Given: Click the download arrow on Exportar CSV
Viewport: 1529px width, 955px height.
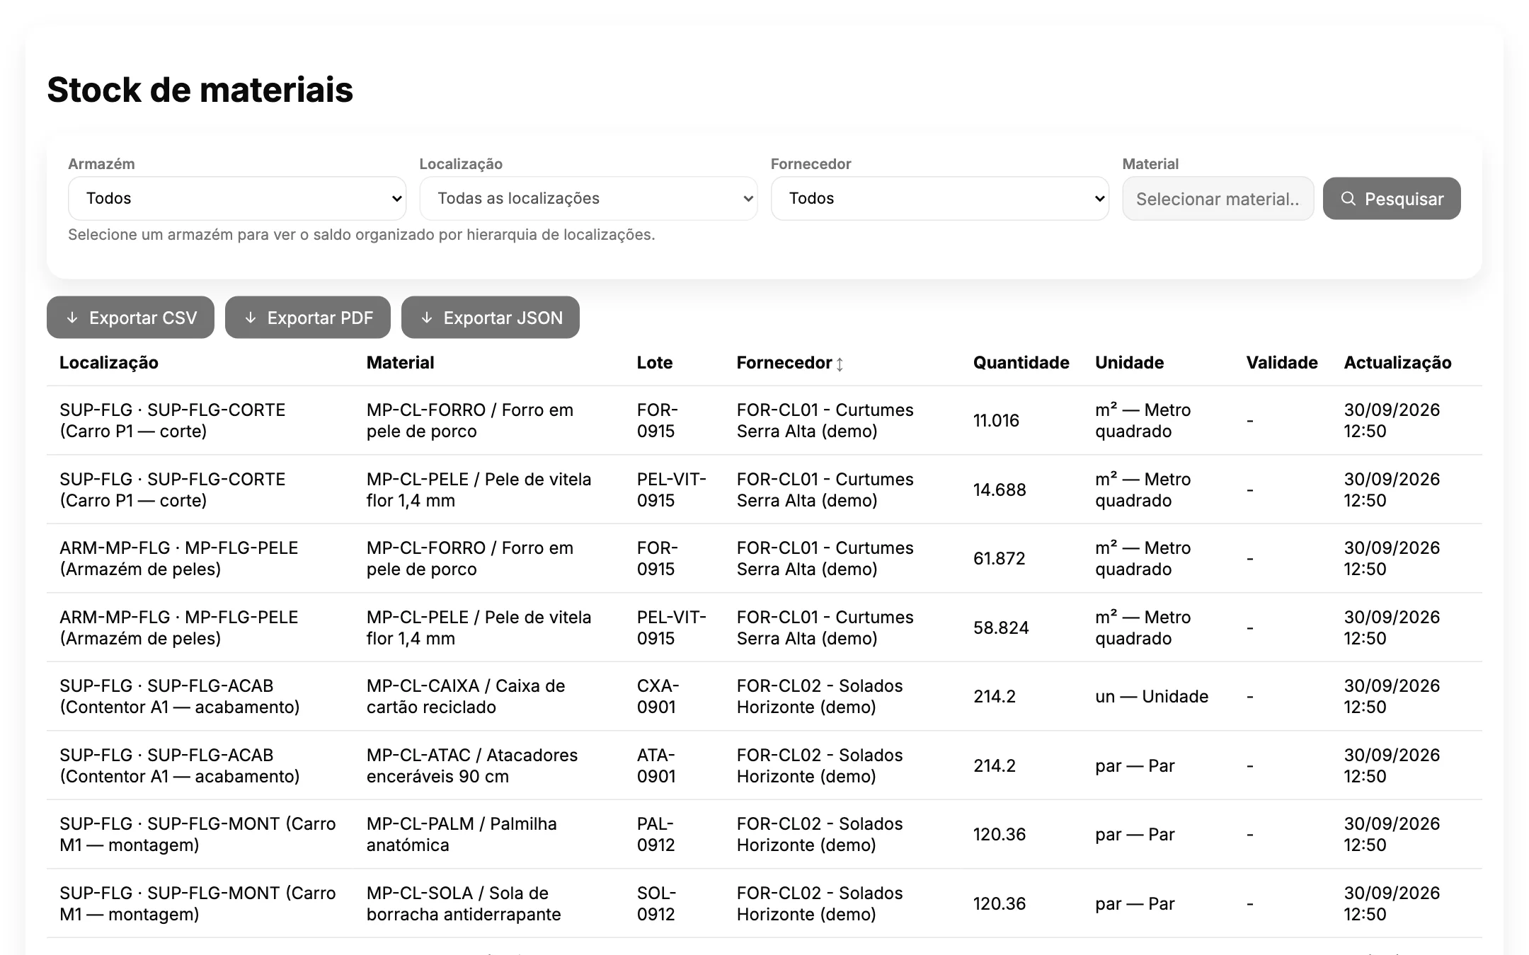Looking at the screenshot, I should [72, 318].
